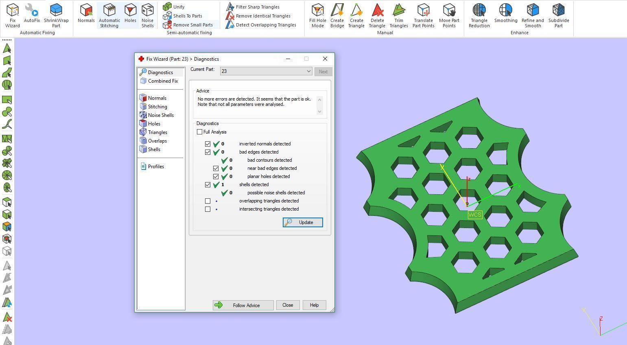Go to Overlaps wizard page
Viewport: 627px width, 345px height.
click(157, 141)
